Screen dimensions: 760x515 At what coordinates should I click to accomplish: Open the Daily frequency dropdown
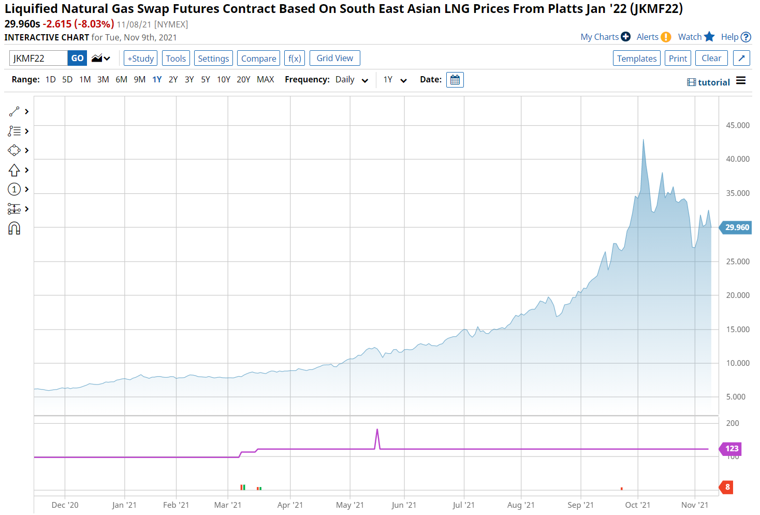352,80
